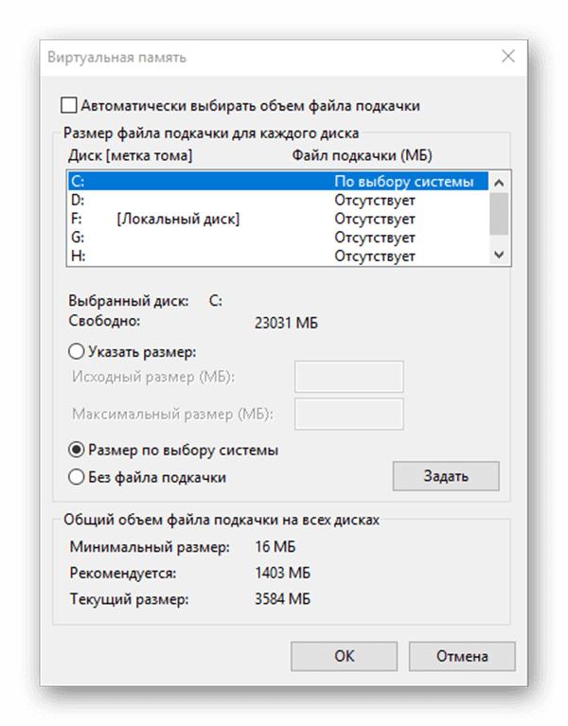568x726 pixels.
Task: Select drive D: row in list
Action: (278, 201)
